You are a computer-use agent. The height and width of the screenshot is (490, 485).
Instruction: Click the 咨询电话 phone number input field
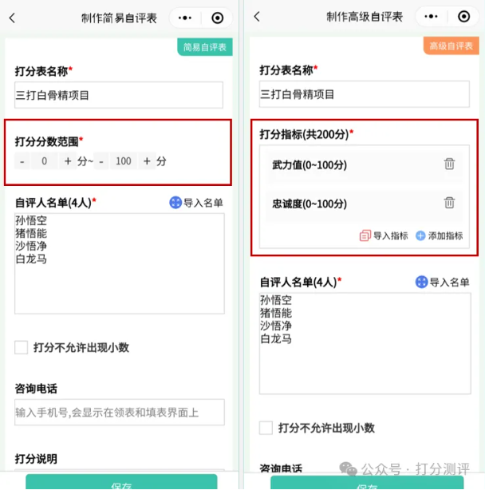[x=120, y=412]
